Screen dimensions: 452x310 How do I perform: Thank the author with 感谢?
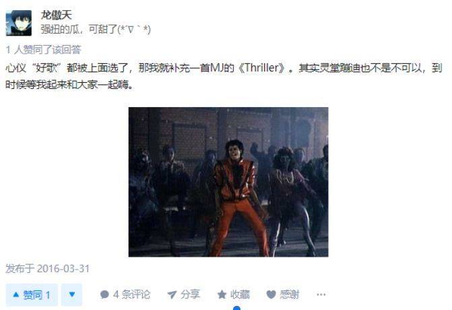pyautogui.click(x=283, y=294)
